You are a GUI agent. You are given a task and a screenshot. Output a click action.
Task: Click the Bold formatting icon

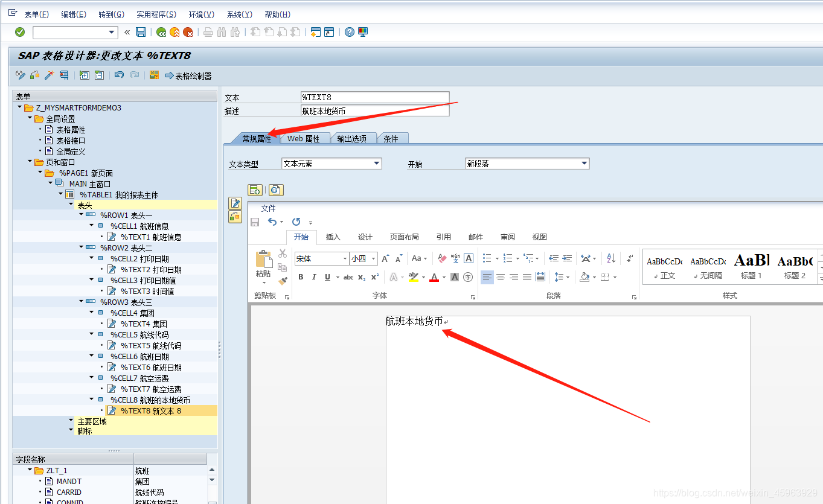point(301,277)
